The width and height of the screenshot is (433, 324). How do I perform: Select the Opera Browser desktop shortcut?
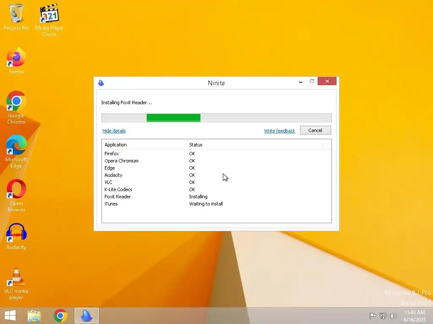pos(16,196)
